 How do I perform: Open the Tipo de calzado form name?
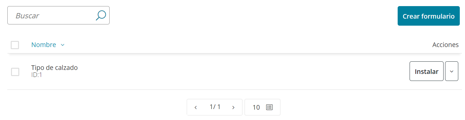(x=54, y=68)
